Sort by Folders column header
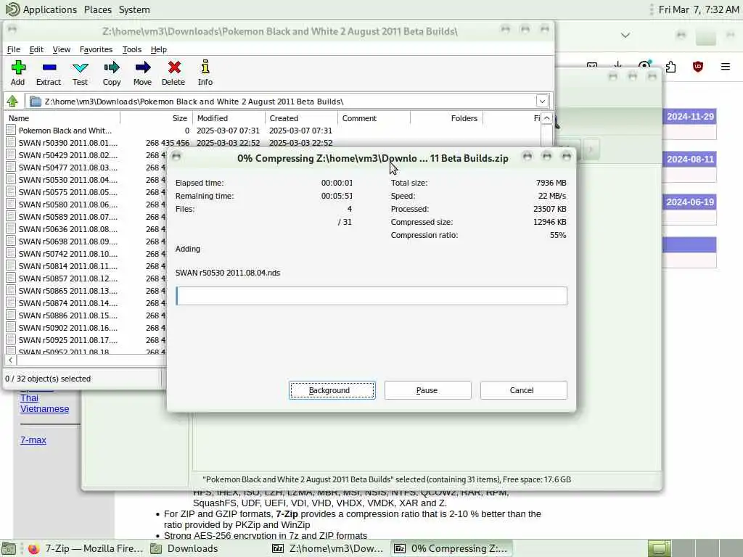The image size is (743, 557). (x=446, y=118)
